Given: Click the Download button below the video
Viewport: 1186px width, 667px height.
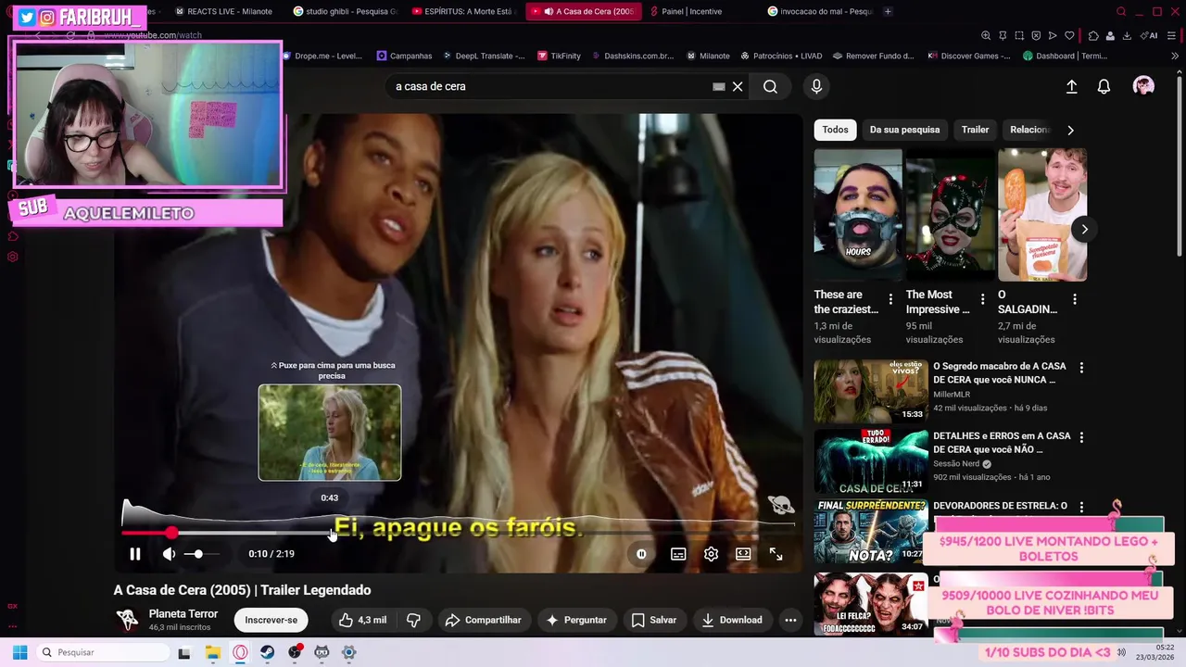Looking at the screenshot, I should (732, 620).
